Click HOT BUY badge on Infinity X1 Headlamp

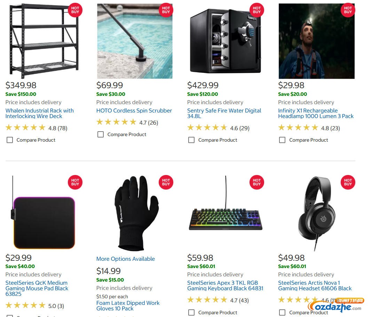(348, 10)
